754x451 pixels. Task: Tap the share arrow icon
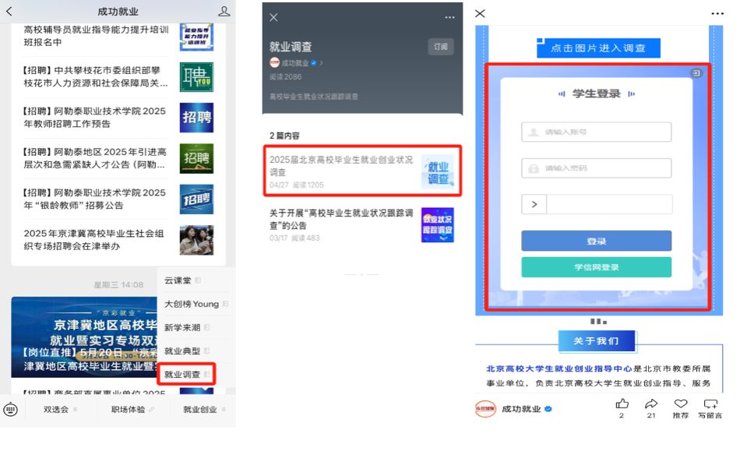(651, 403)
